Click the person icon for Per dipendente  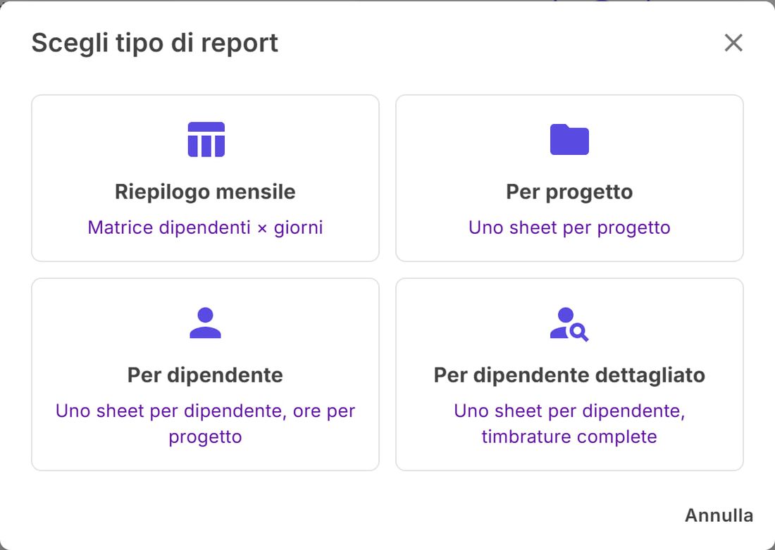(x=205, y=323)
